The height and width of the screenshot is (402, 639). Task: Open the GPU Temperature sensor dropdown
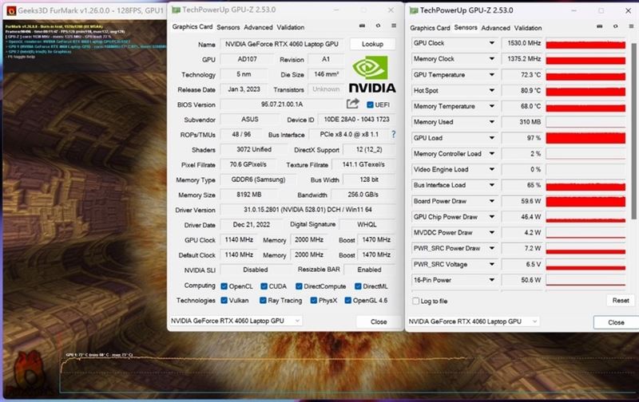[492, 74]
